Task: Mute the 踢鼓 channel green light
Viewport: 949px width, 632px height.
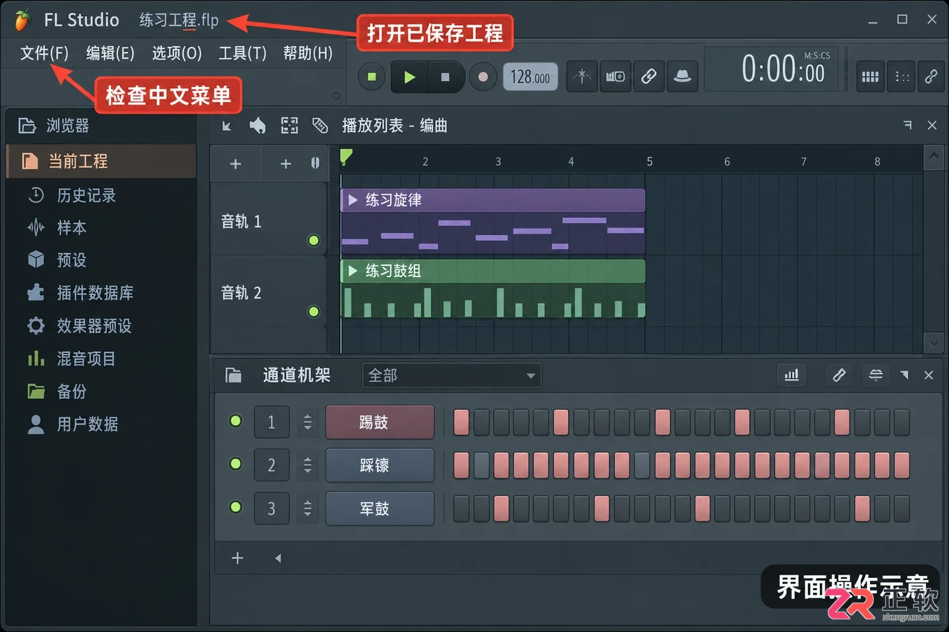Action: tap(235, 421)
